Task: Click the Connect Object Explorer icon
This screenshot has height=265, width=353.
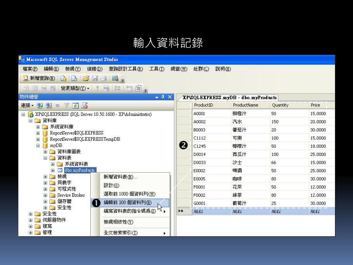Action: click(40, 106)
